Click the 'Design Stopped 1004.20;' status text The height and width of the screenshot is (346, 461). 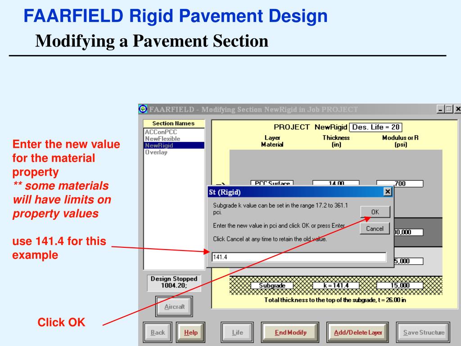click(x=174, y=282)
